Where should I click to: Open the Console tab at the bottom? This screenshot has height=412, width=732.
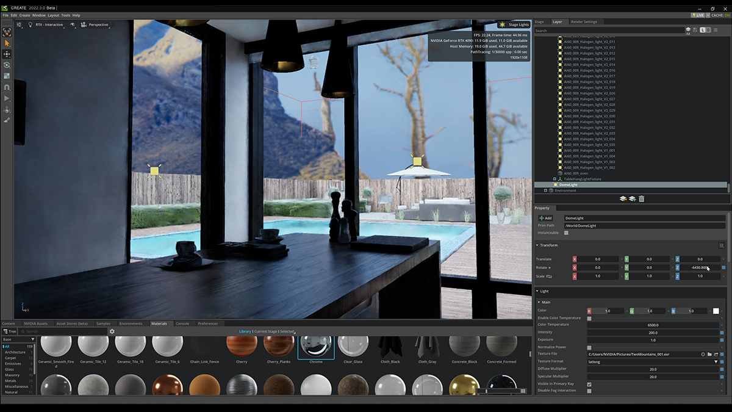(182, 323)
